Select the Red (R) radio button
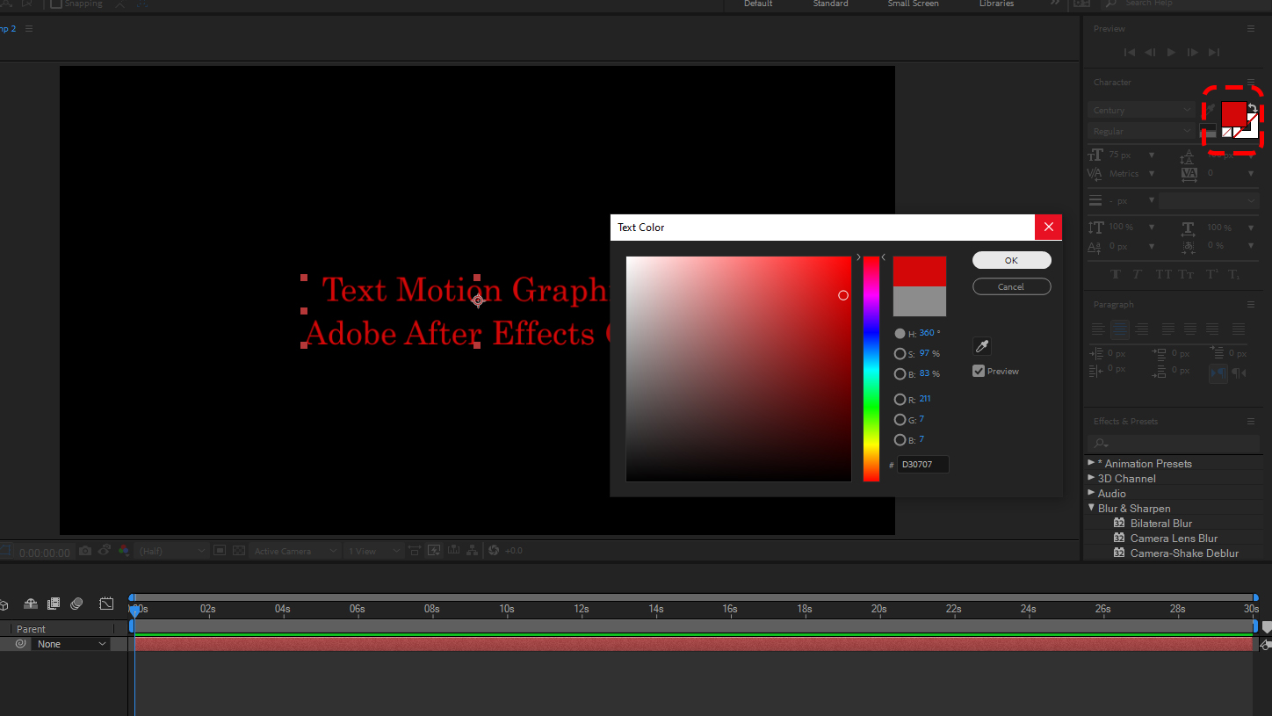This screenshot has height=716, width=1272. point(900,400)
